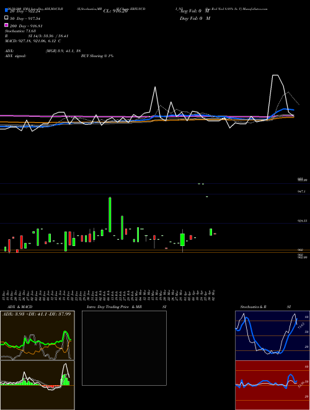Viewport: 310px width, 410px height.
Task: Click the 'CL: 916.20' closing price label
Action: tap(116, 11)
